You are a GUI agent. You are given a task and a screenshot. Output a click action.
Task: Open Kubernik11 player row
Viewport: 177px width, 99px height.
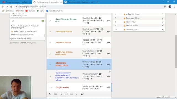(x=139, y=14)
